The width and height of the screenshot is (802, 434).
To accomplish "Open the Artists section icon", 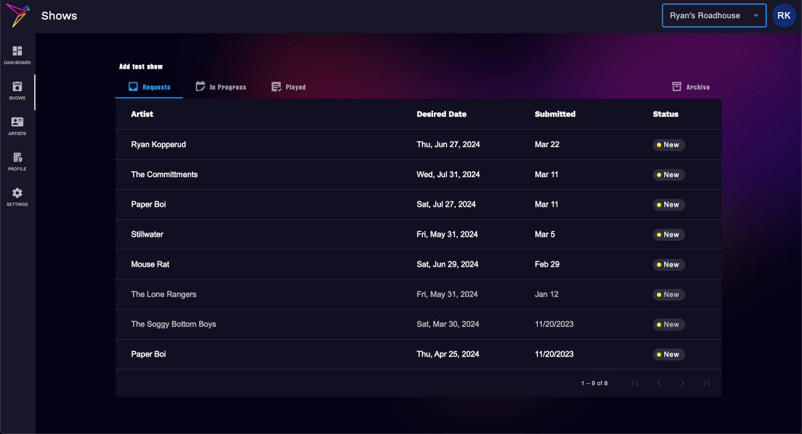I will coord(17,124).
